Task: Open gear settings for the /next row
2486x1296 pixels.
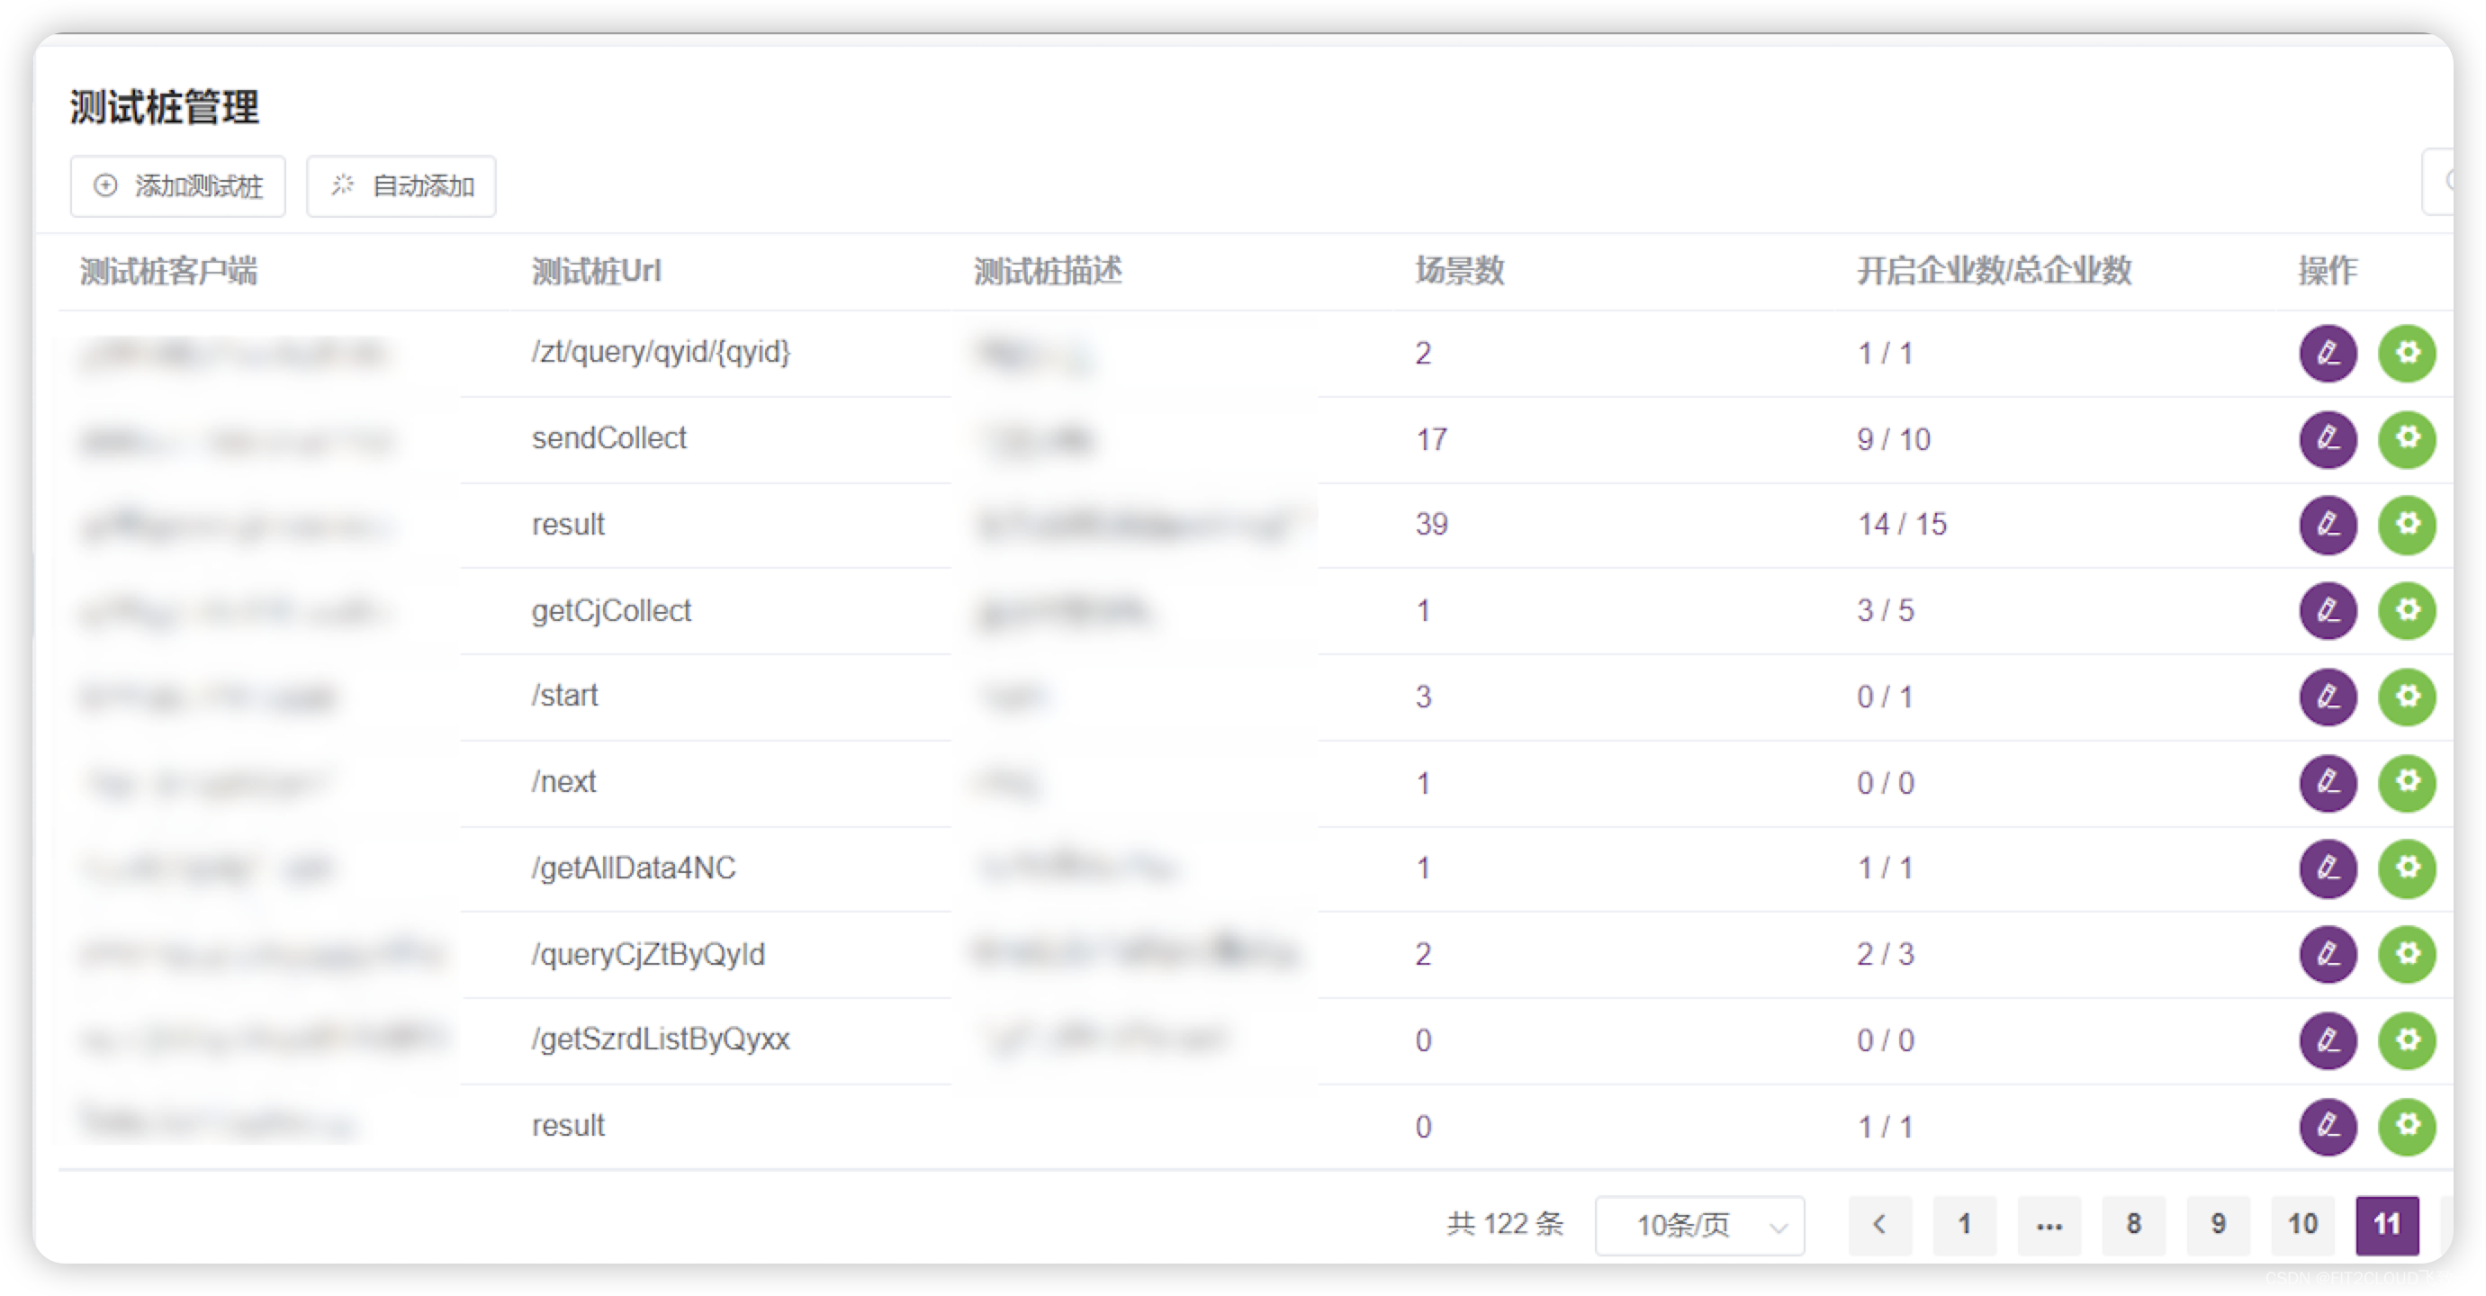Action: (x=2407, y=784)
